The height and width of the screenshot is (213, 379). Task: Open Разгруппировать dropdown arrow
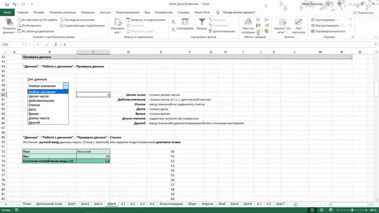342,25
